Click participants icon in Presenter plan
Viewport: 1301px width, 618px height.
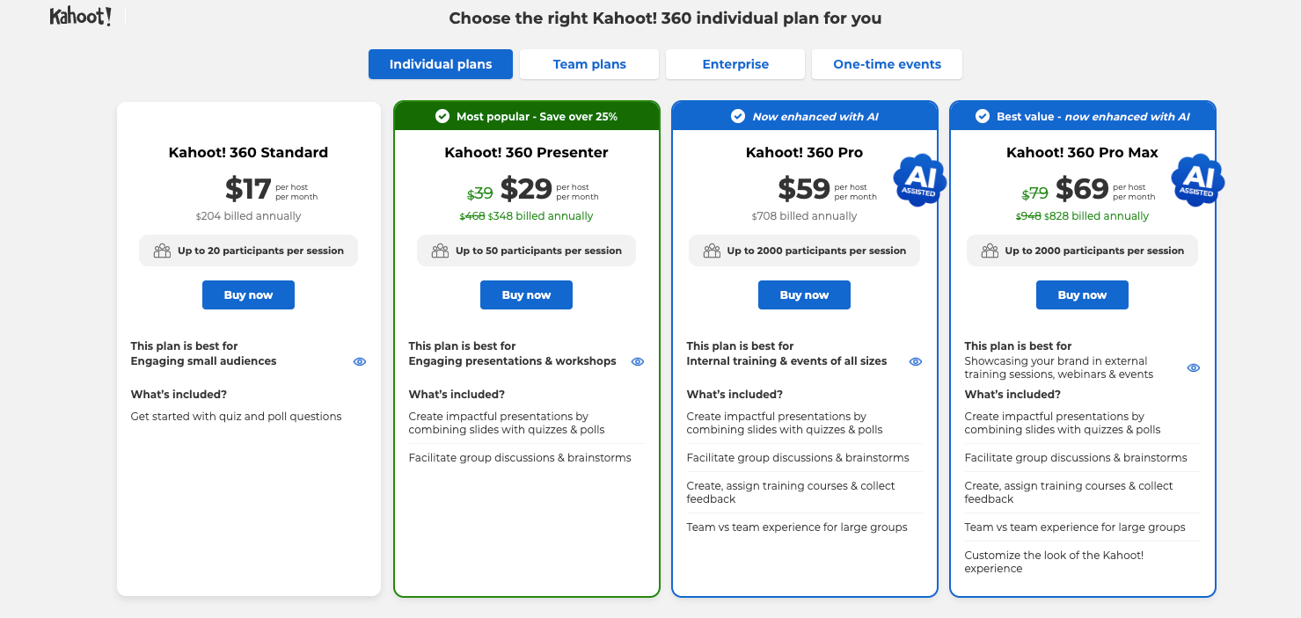click(x=440, y=251)
